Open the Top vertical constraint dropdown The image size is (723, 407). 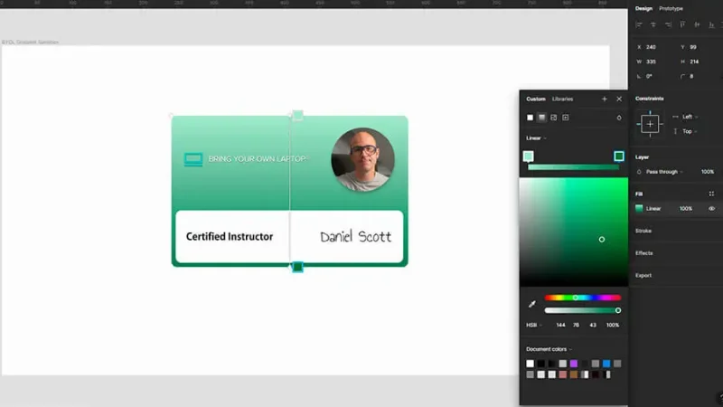click(x=690, y=131)
